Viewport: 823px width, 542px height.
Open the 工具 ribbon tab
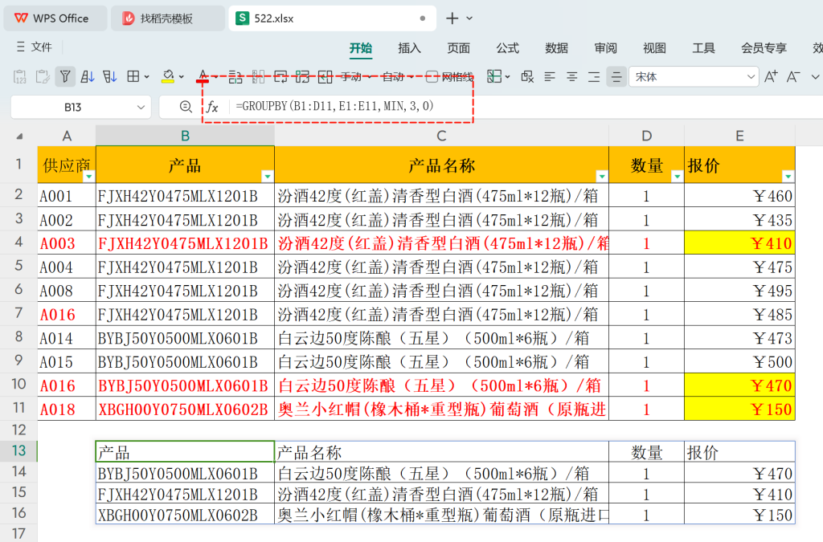[703, 48]
